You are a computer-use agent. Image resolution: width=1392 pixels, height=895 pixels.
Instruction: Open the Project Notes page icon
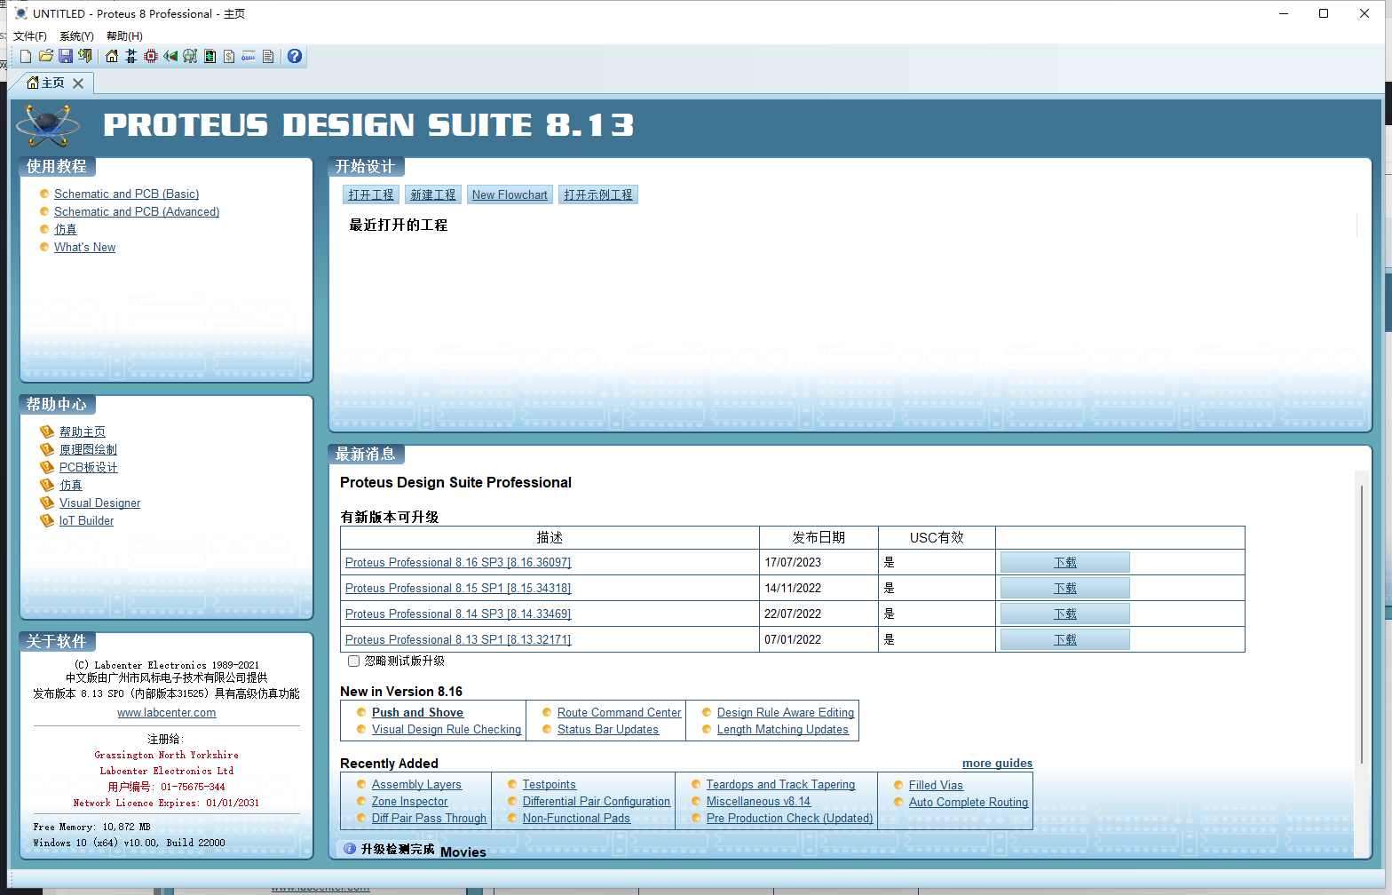268,56
